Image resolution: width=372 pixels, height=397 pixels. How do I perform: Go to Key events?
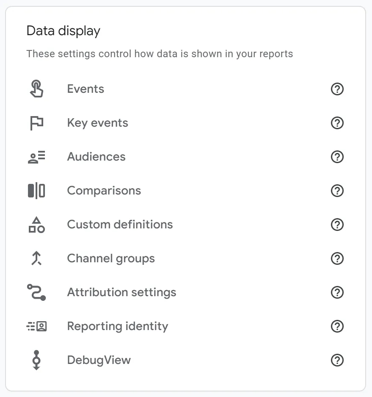(97, 123)
